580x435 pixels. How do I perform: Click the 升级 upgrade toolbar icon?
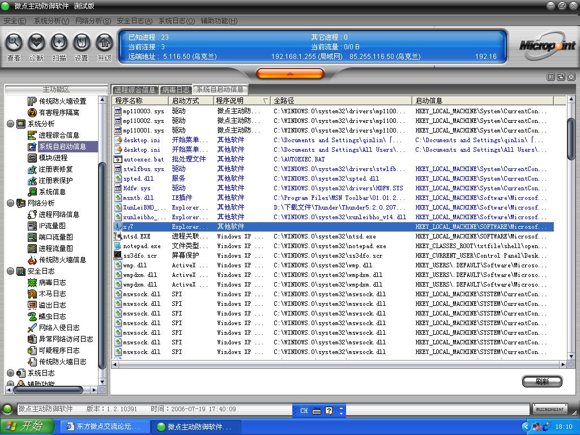point(104,42)
